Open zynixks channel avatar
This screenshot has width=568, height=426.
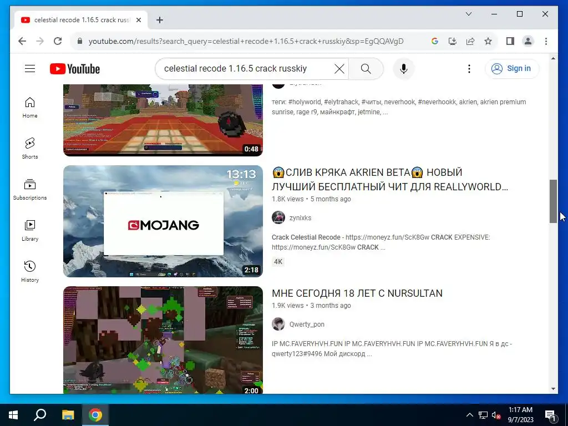pos(278,217)
